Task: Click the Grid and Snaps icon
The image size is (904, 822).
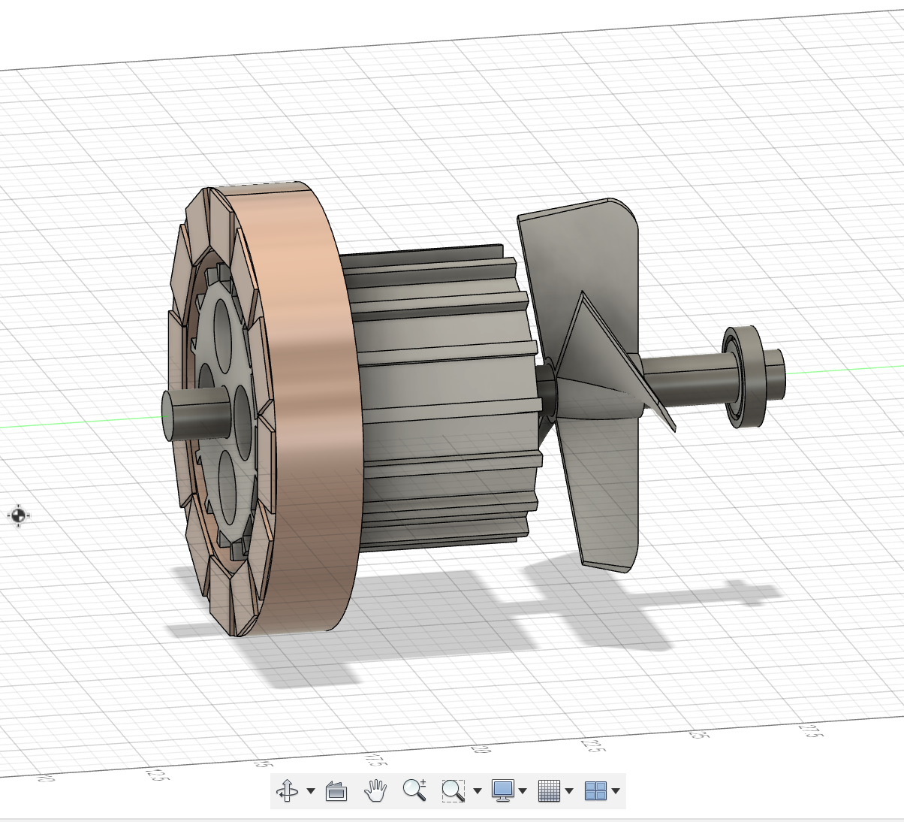Action: click(x=550, y=790)
